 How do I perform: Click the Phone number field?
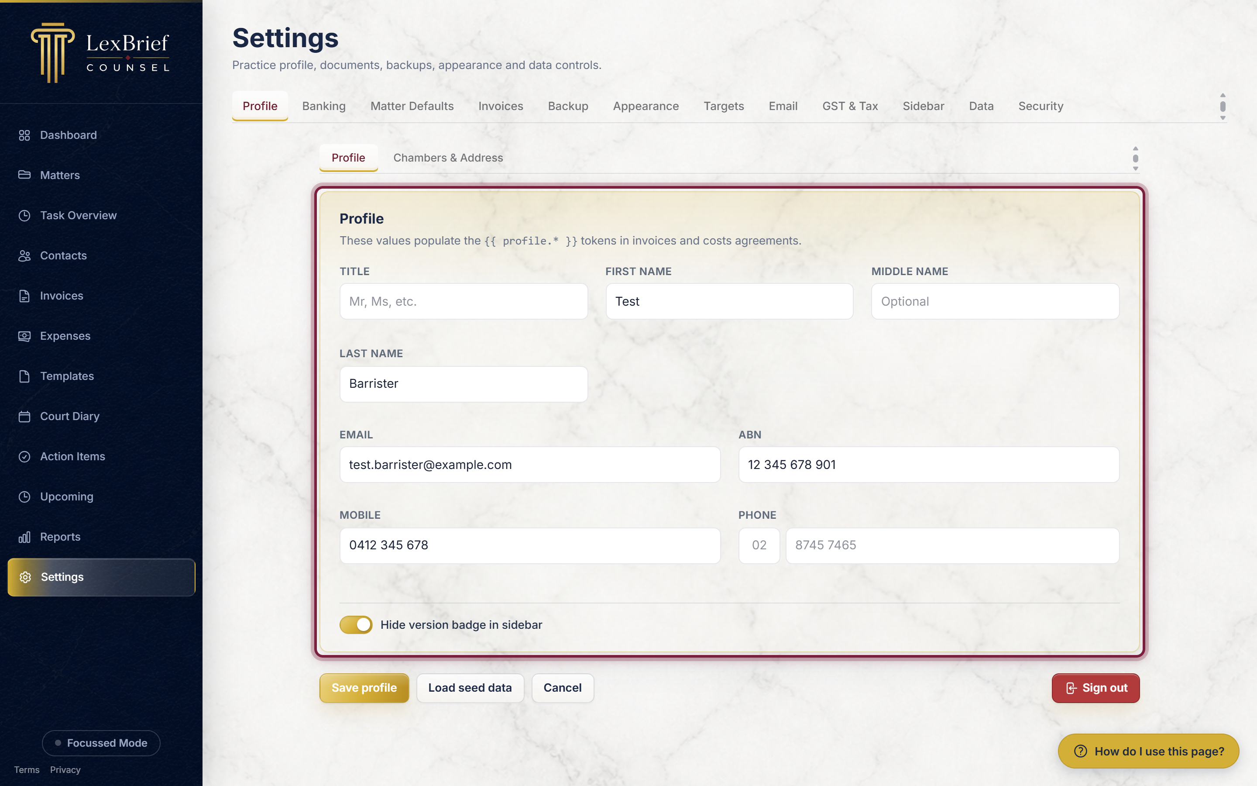pos(952,545)
